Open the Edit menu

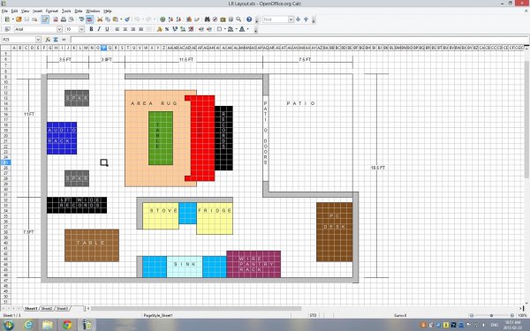click(x=14, y=11)
